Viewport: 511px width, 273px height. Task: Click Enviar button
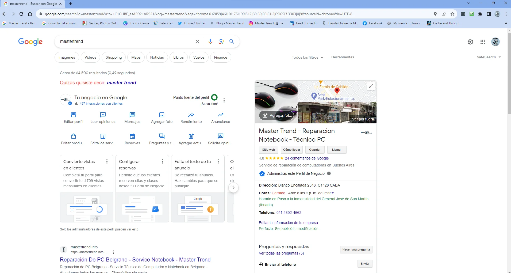365,264
